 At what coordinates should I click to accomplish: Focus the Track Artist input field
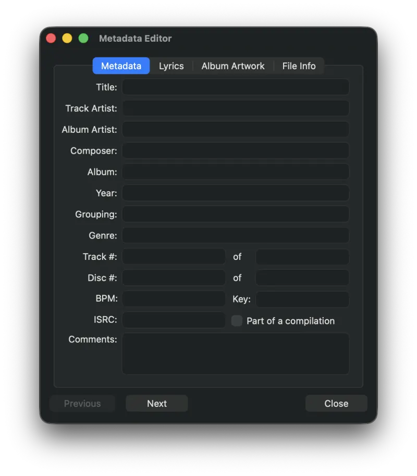pyautogui.click(x=236, y=108)
